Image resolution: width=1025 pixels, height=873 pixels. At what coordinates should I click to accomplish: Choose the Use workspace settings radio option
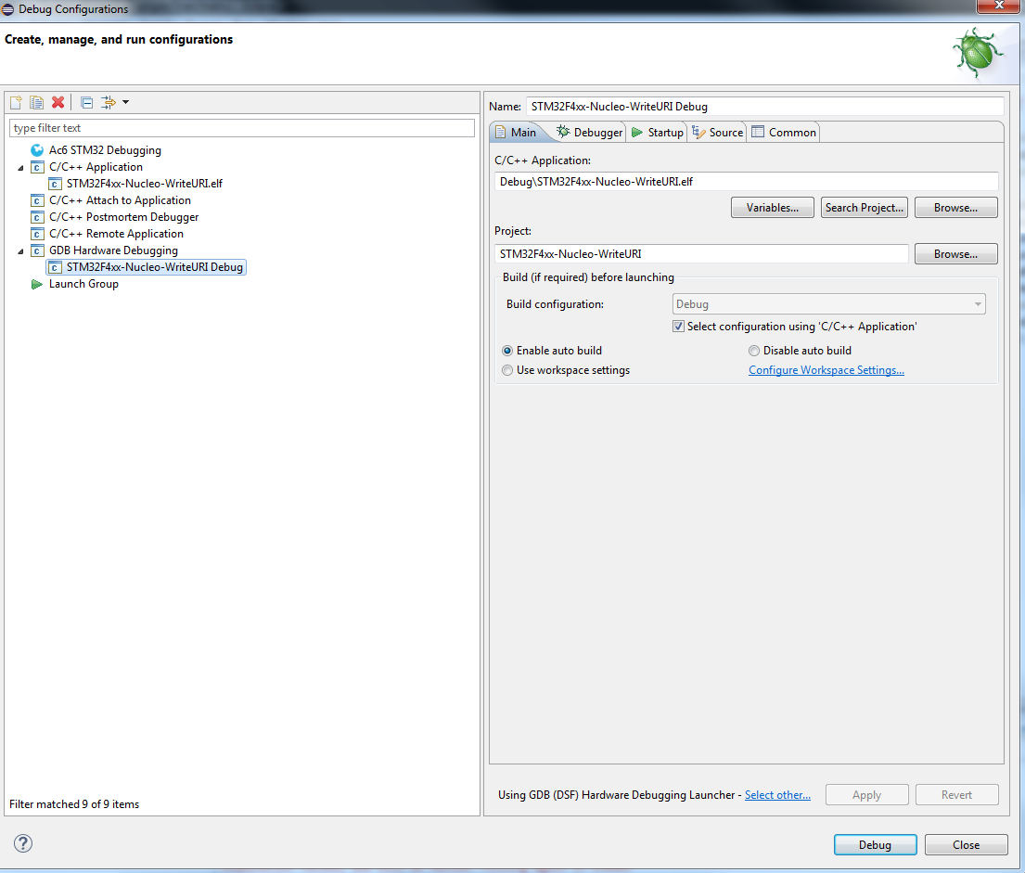[x=507, y=370]
